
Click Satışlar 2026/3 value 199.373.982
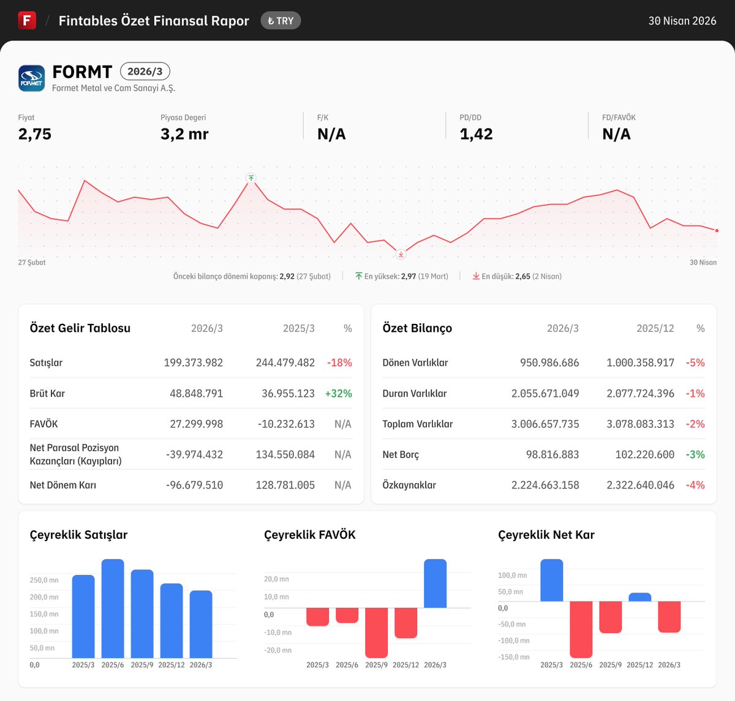194,362
